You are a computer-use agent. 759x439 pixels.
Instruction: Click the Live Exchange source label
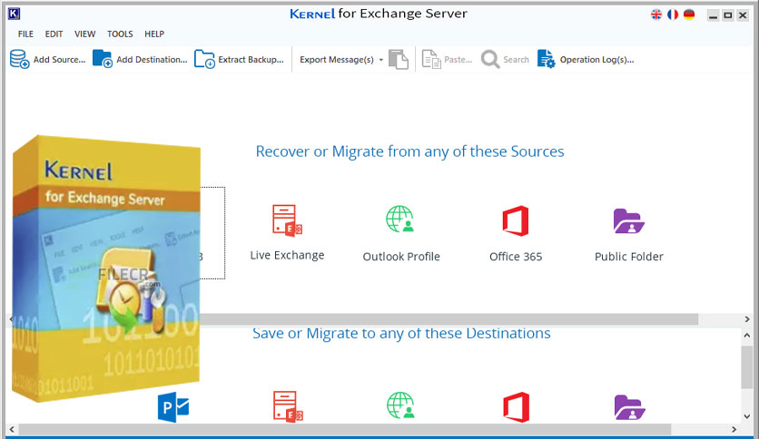[287, 255]
